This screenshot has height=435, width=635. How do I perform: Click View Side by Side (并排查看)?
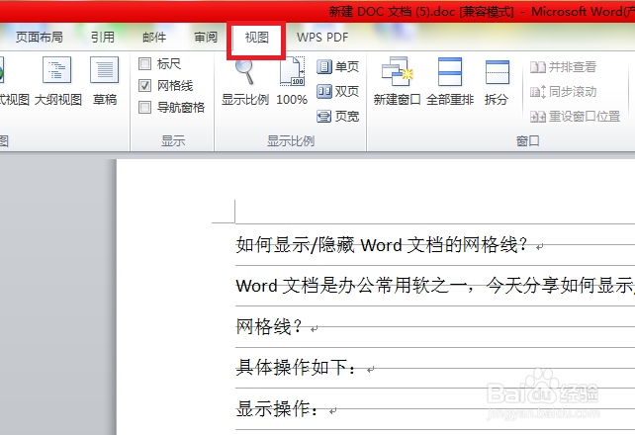(x=564, y=67)
